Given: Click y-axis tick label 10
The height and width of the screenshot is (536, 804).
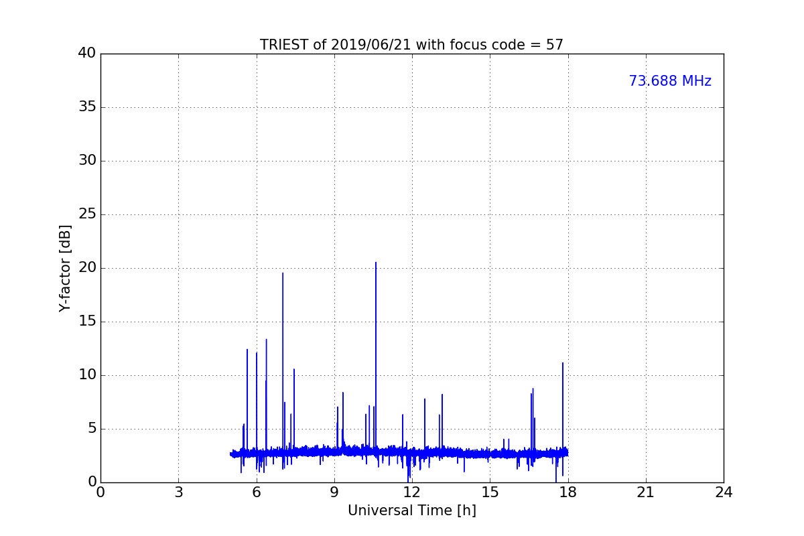Looking at the screenshot, I should 87,375.
